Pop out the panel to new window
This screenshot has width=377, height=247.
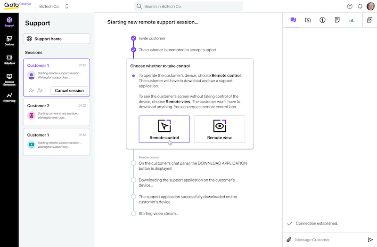369,20
